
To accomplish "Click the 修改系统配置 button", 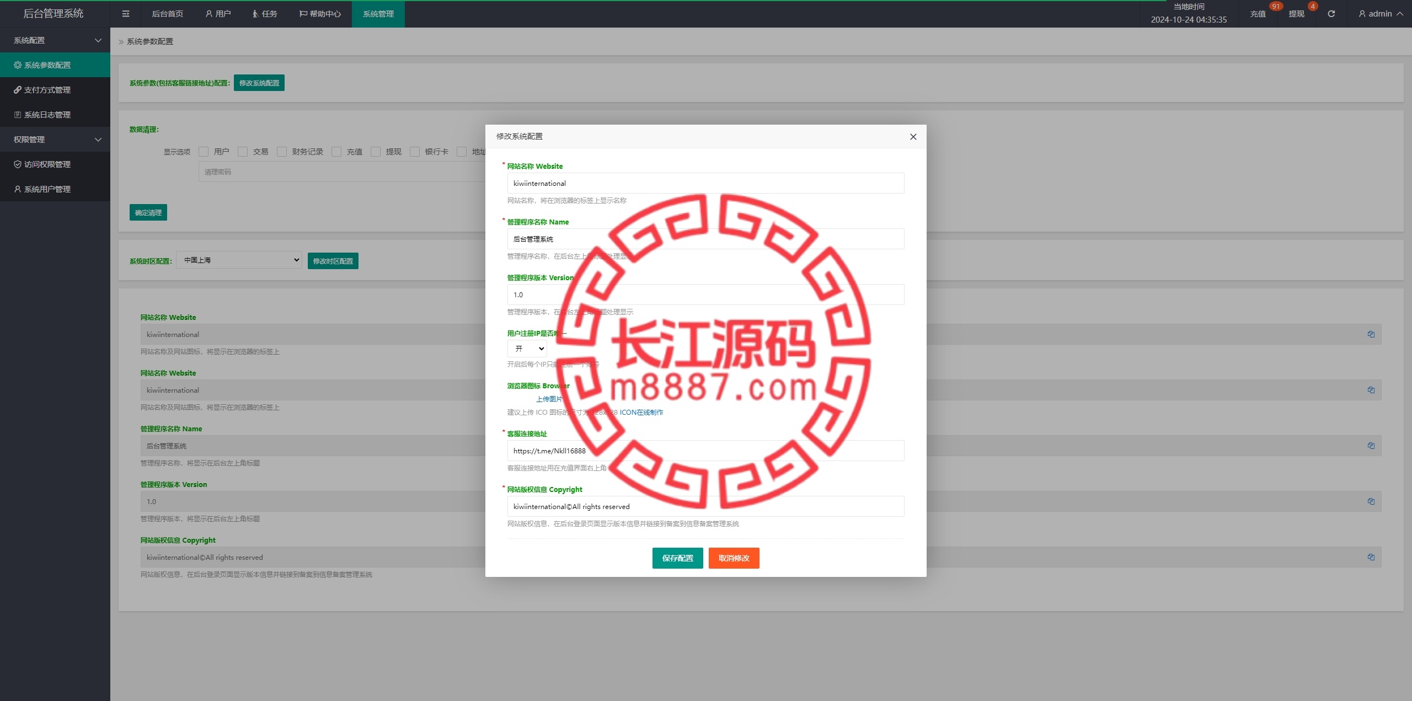I will pyautogui.click(x=259, y=83).
